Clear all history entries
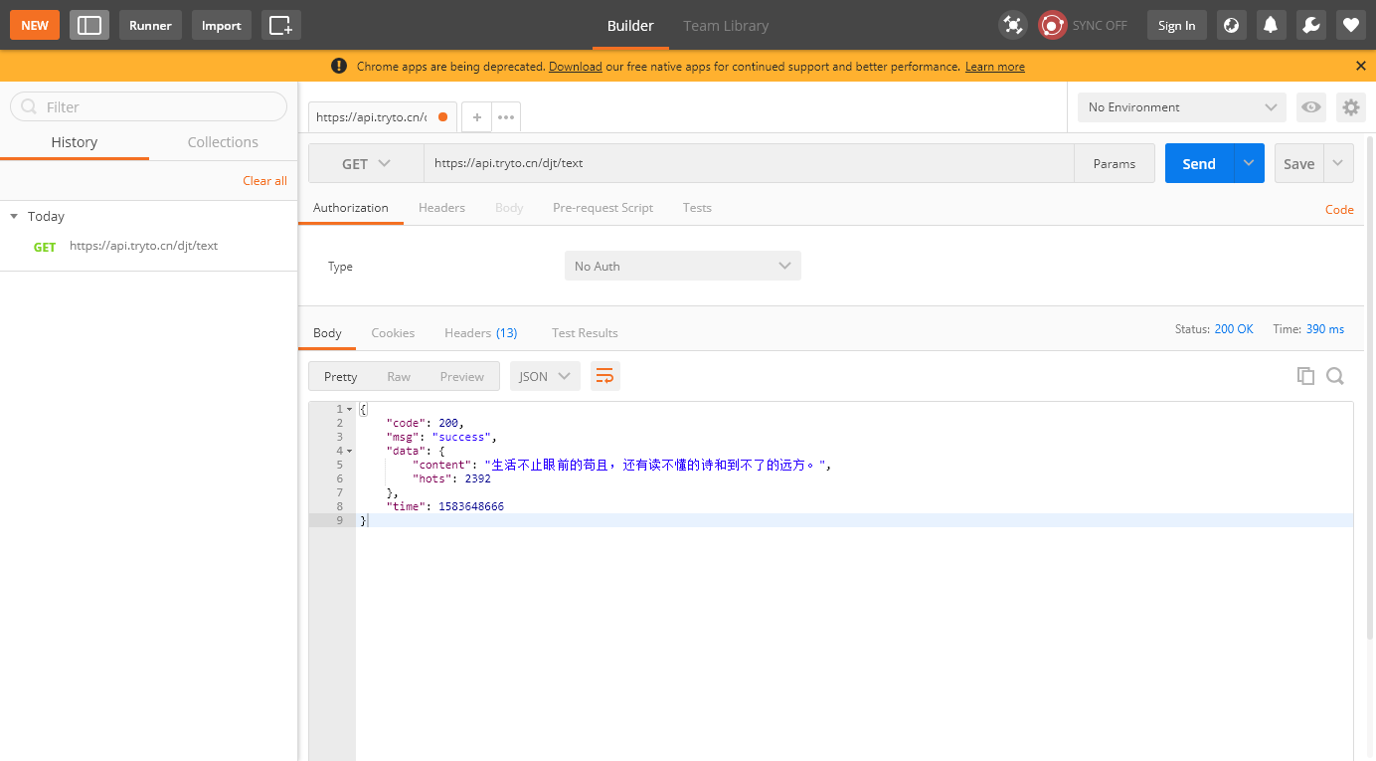 click(x=264, y=181)
